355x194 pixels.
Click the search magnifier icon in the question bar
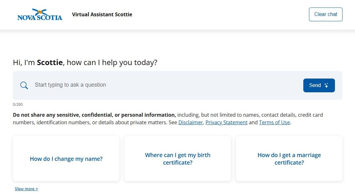tap(24, 85)
